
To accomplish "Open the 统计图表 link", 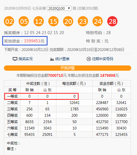I will pyautogui.click(x=62, y=59).
